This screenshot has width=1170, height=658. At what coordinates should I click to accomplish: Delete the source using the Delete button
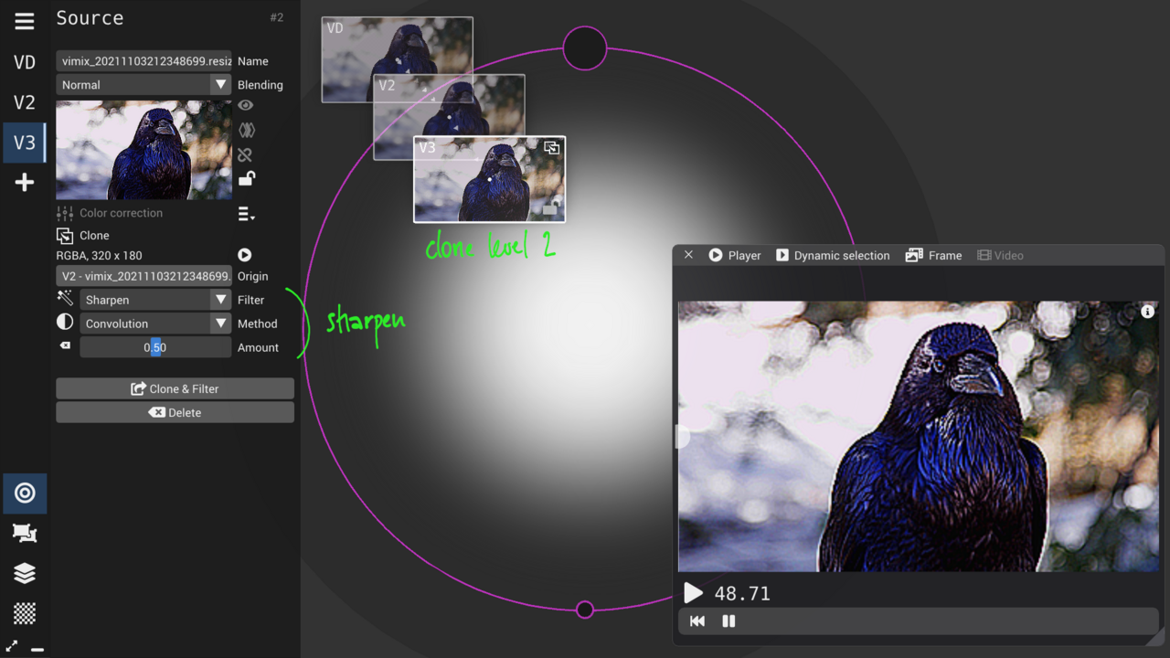tap(175, 412)
